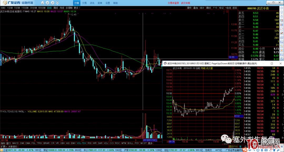Click left edge panel handle on chart
Image resolution: width=284 pixels, height=152 pixels.
tap(1, 59)
